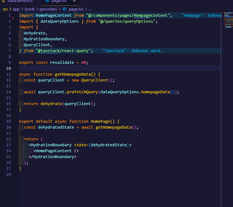
Task: Click the page.tsx breadcrumb item
Action: 76,9
